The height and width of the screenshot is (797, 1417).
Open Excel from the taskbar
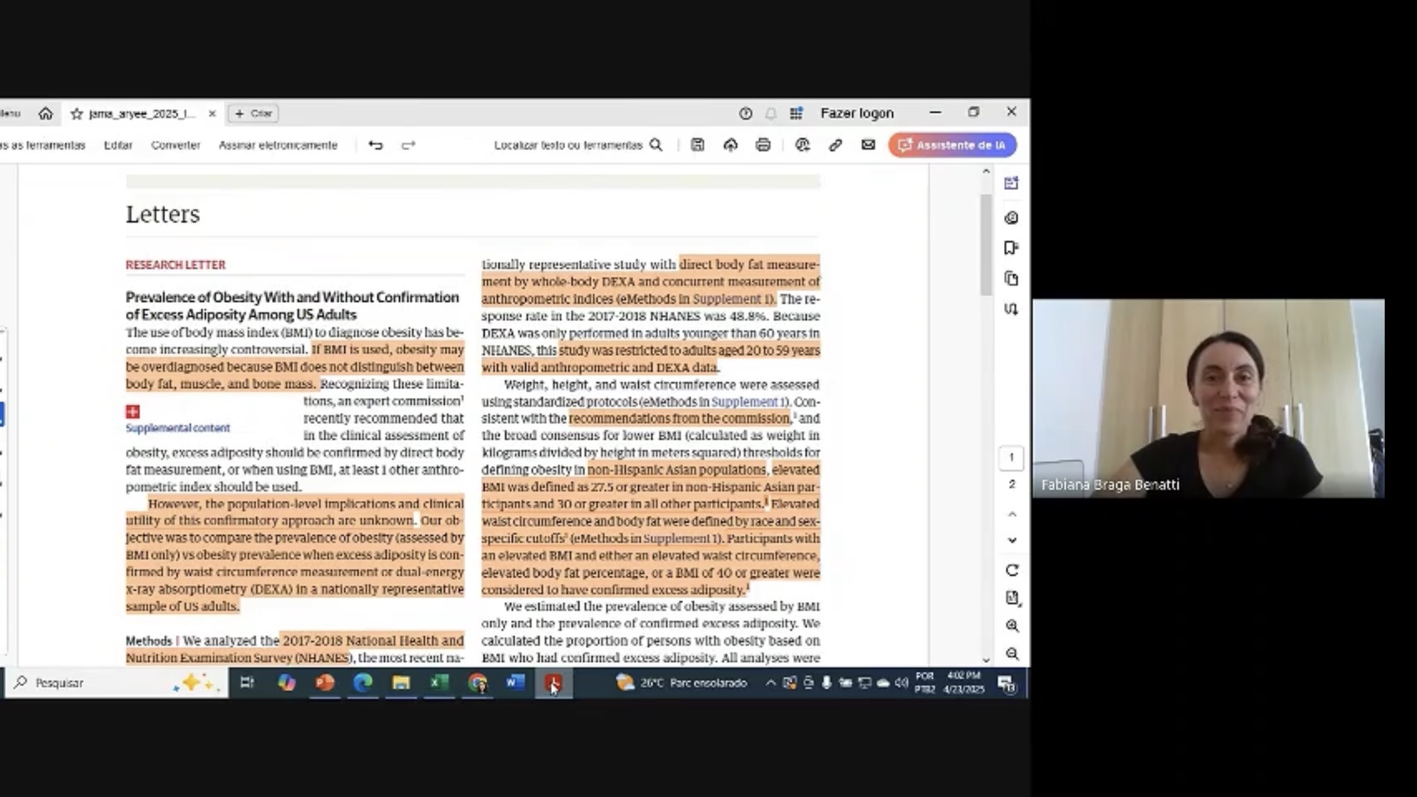coord(439,683)
